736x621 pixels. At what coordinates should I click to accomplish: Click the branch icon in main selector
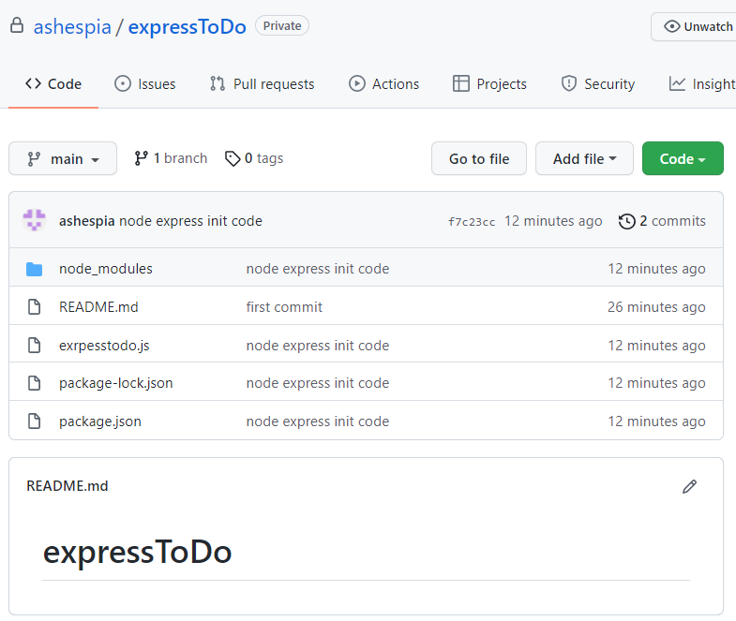click(34, 159)
